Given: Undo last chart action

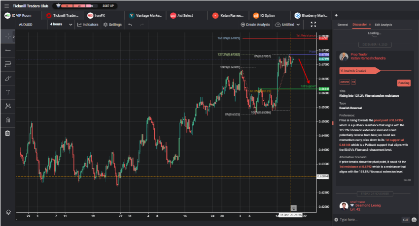Looking at the screenshot, I should click(130, 25).
